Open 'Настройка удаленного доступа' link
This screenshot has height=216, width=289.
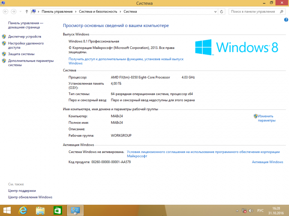pos(26,45)
